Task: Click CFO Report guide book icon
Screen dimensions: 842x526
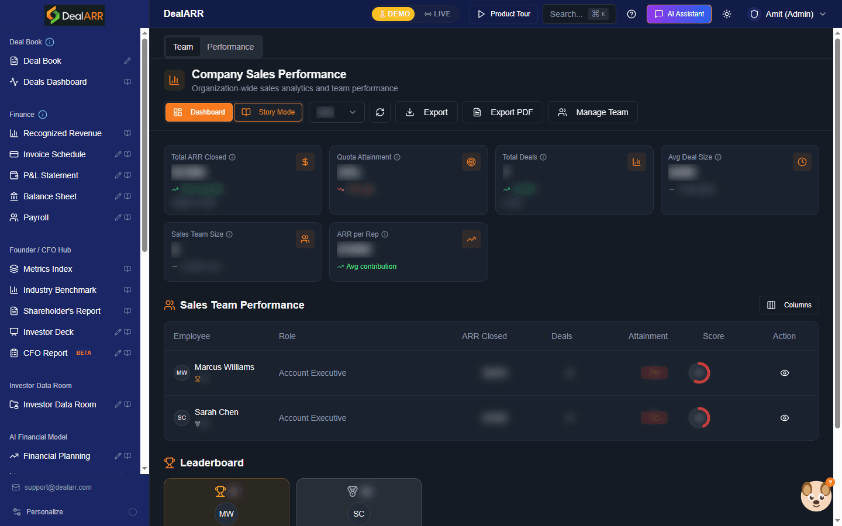Action: (127, 353)
